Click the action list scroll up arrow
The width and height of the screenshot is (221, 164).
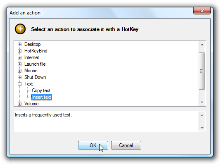coord(202,45)
